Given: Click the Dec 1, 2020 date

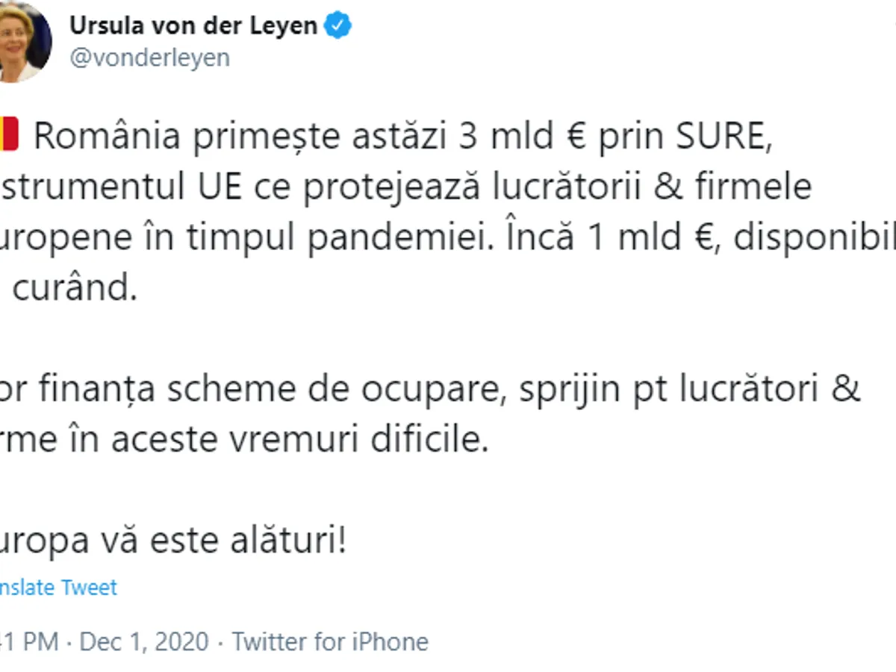Looking at the screenshot, I should click(x=144, y=641).
